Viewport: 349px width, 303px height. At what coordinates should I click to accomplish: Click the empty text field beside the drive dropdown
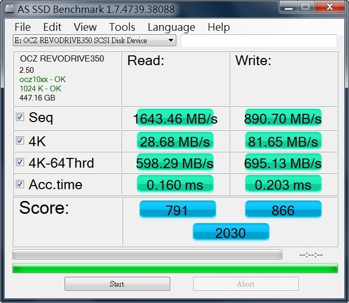coord(259,41)
